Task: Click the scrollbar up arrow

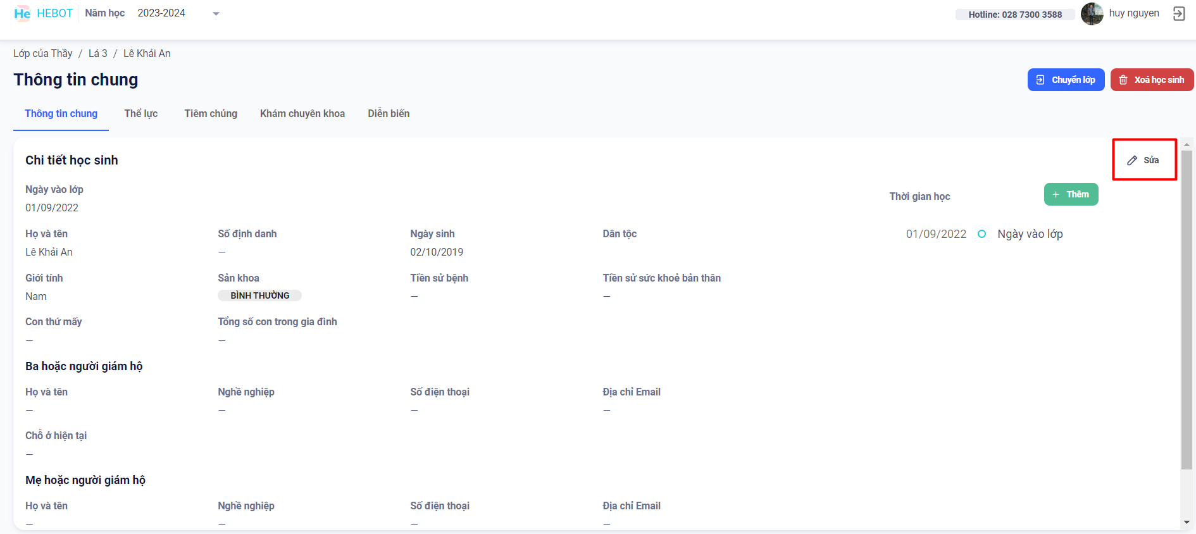Action: coord(1187,145)
